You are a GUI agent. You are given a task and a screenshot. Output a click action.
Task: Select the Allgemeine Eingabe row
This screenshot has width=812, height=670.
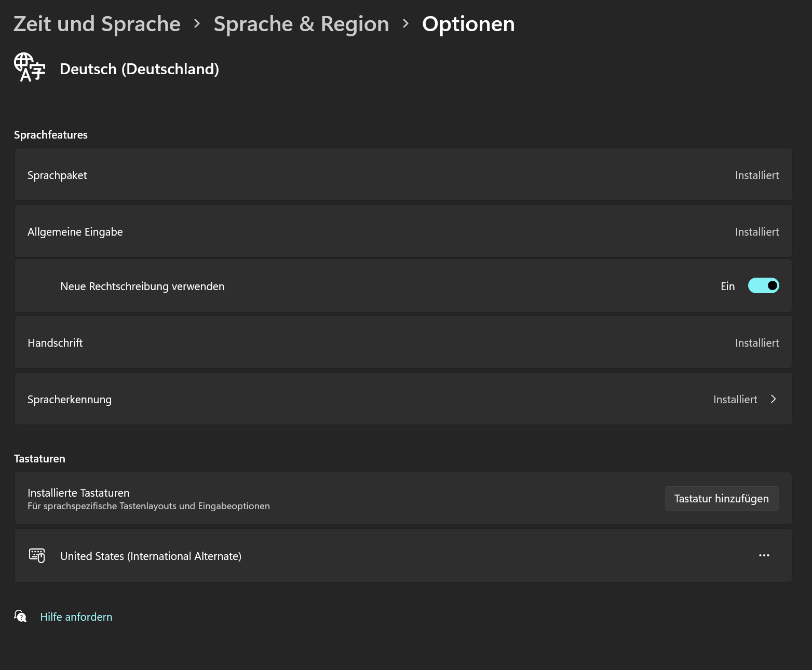[403, 232]
